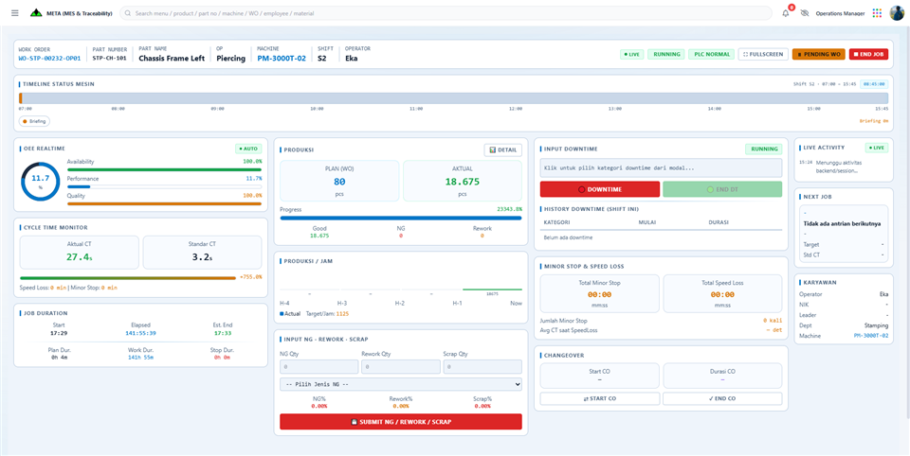The image size is (910, 456).
Task: Open the production DETAIL button
Action: tap(503, 150)
